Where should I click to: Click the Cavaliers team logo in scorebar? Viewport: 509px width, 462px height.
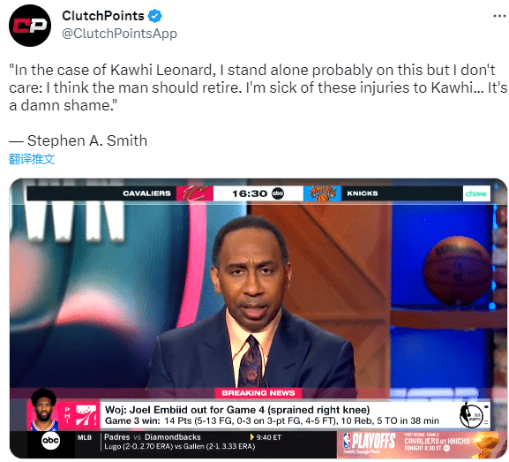[x=194, y=193]
